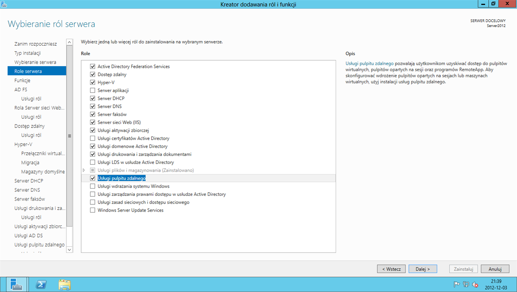Select Windows Server Update Services row text
Screen dimensions: 517x292
tap(130, 210)
